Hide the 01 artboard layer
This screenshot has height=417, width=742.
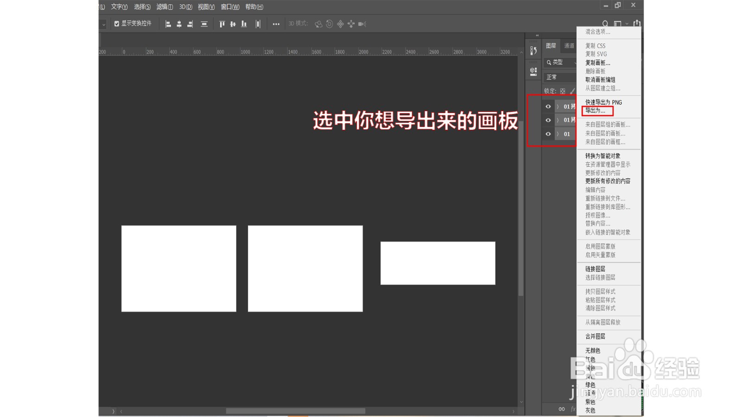pyautogui.click(x=548, y=134)
